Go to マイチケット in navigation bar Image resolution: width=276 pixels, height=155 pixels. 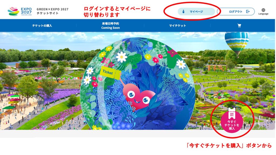[x=177, y=26]
